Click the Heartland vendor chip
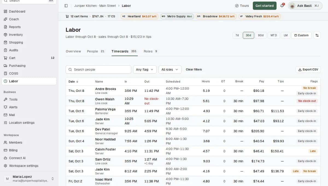The height and width of the screenshot is (186, 328). point(139,16)
